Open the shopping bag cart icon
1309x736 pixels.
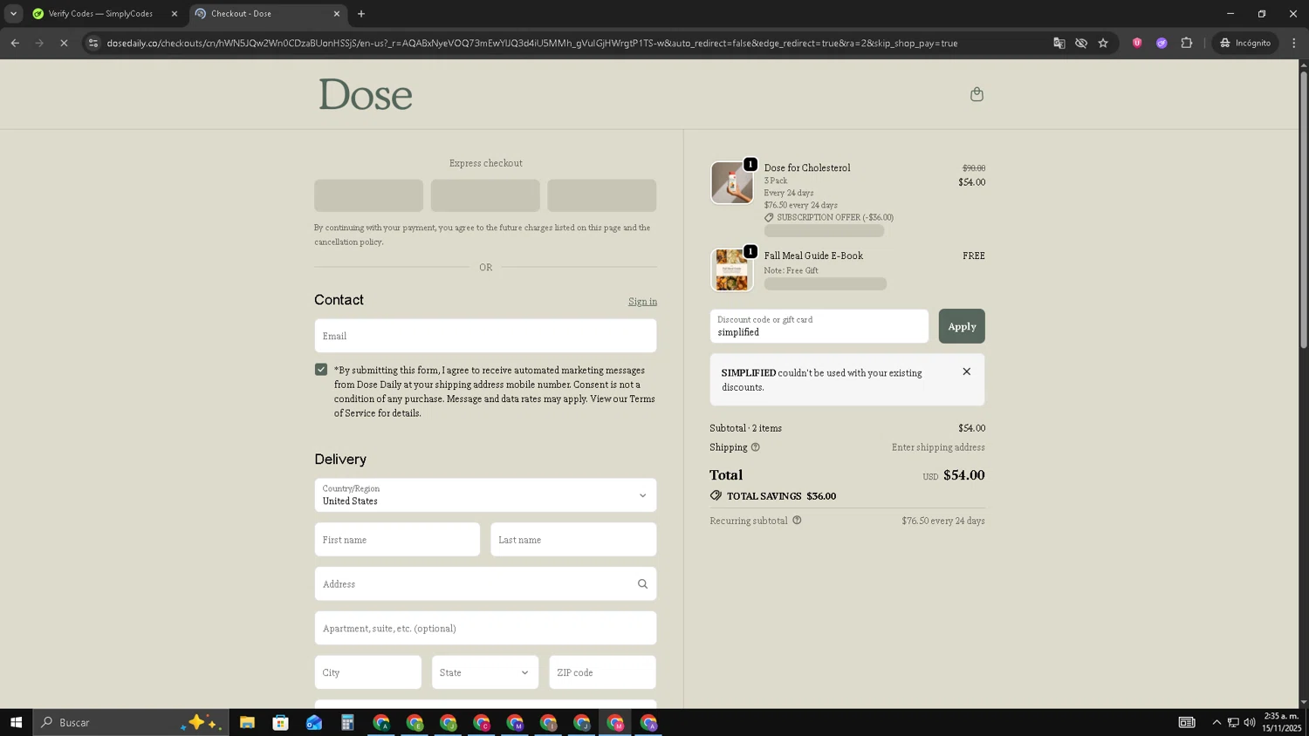977,94
